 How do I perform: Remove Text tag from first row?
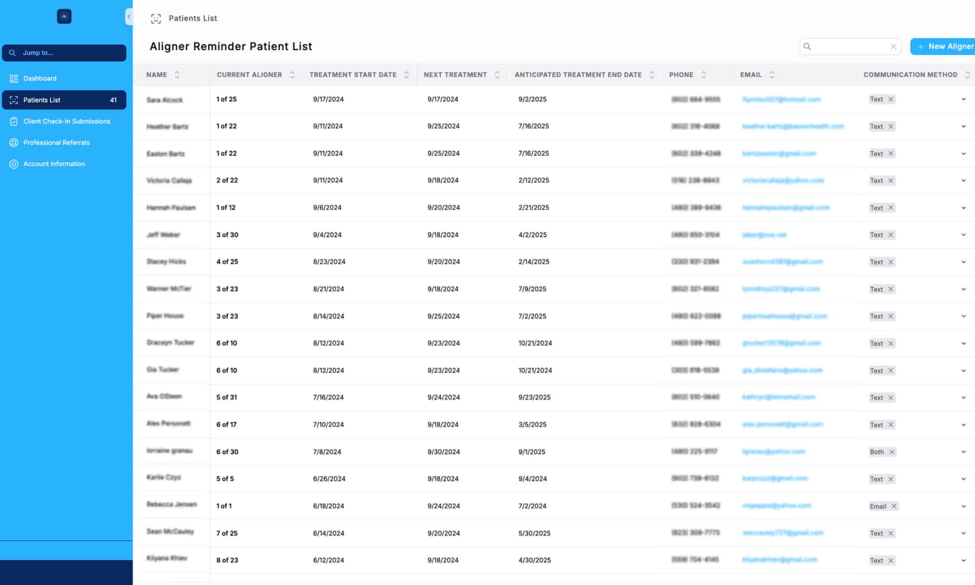click(x=891, y=99)
